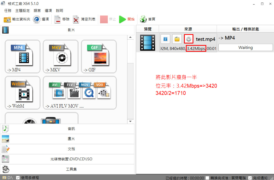274x180 pixels.
Task: Select the -> MKV format icon
Action: pyautogui.click(x=60, y=56)
